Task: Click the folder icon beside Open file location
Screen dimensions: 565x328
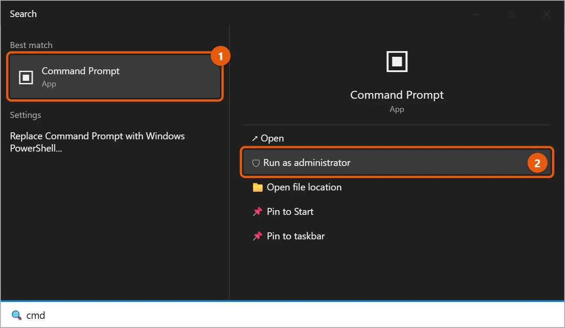Action: pyautogui.click(x=258, y=187)
